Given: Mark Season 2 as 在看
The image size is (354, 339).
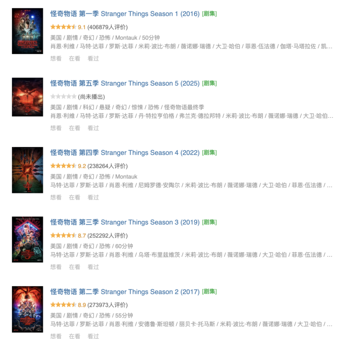Looking at the screenshot, I should pos(74,336).
